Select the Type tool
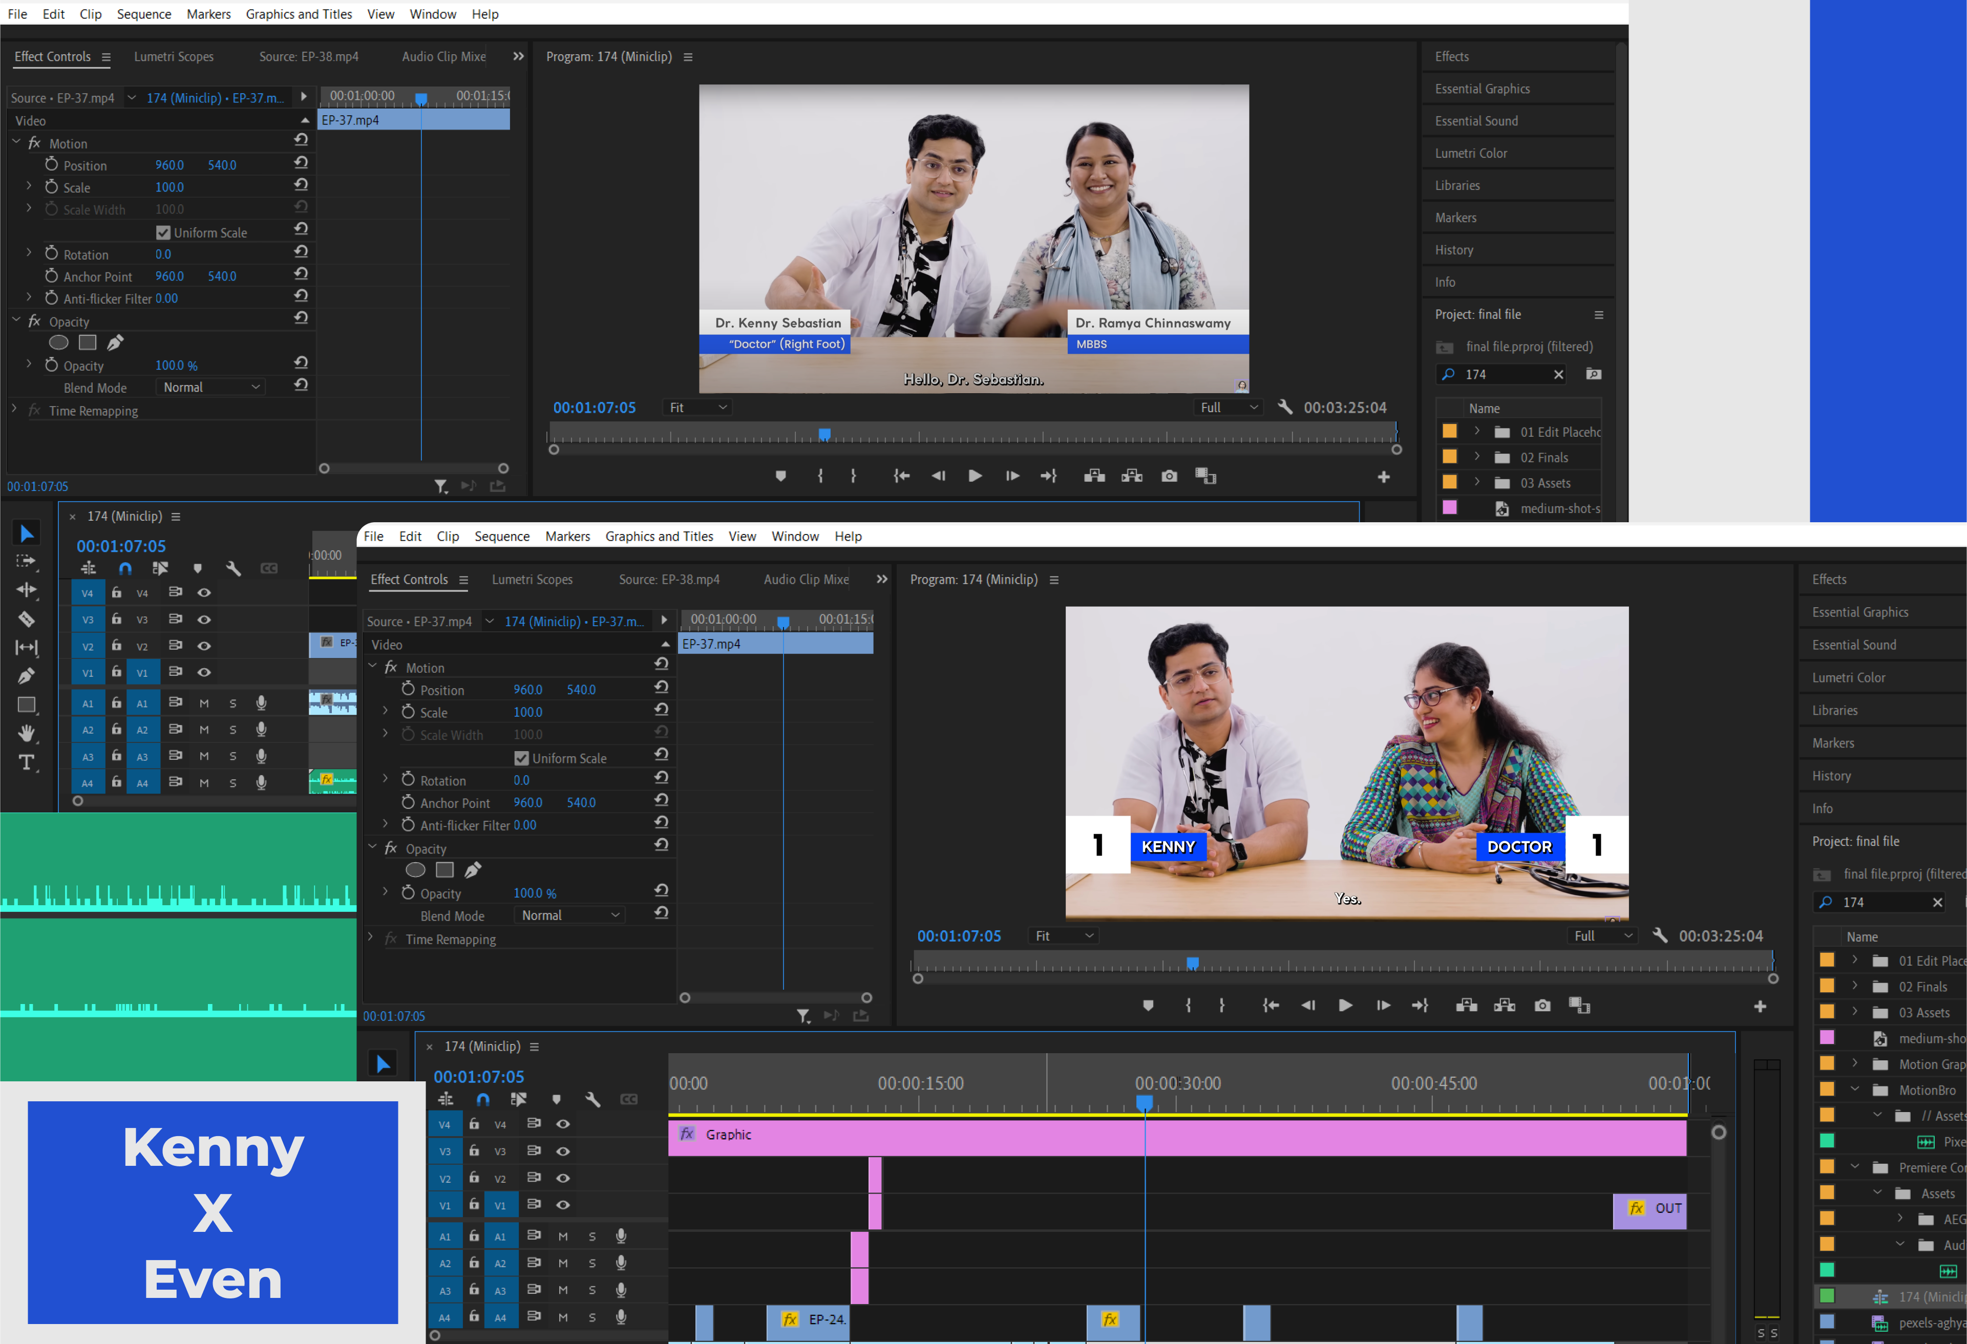 (26, 762)
